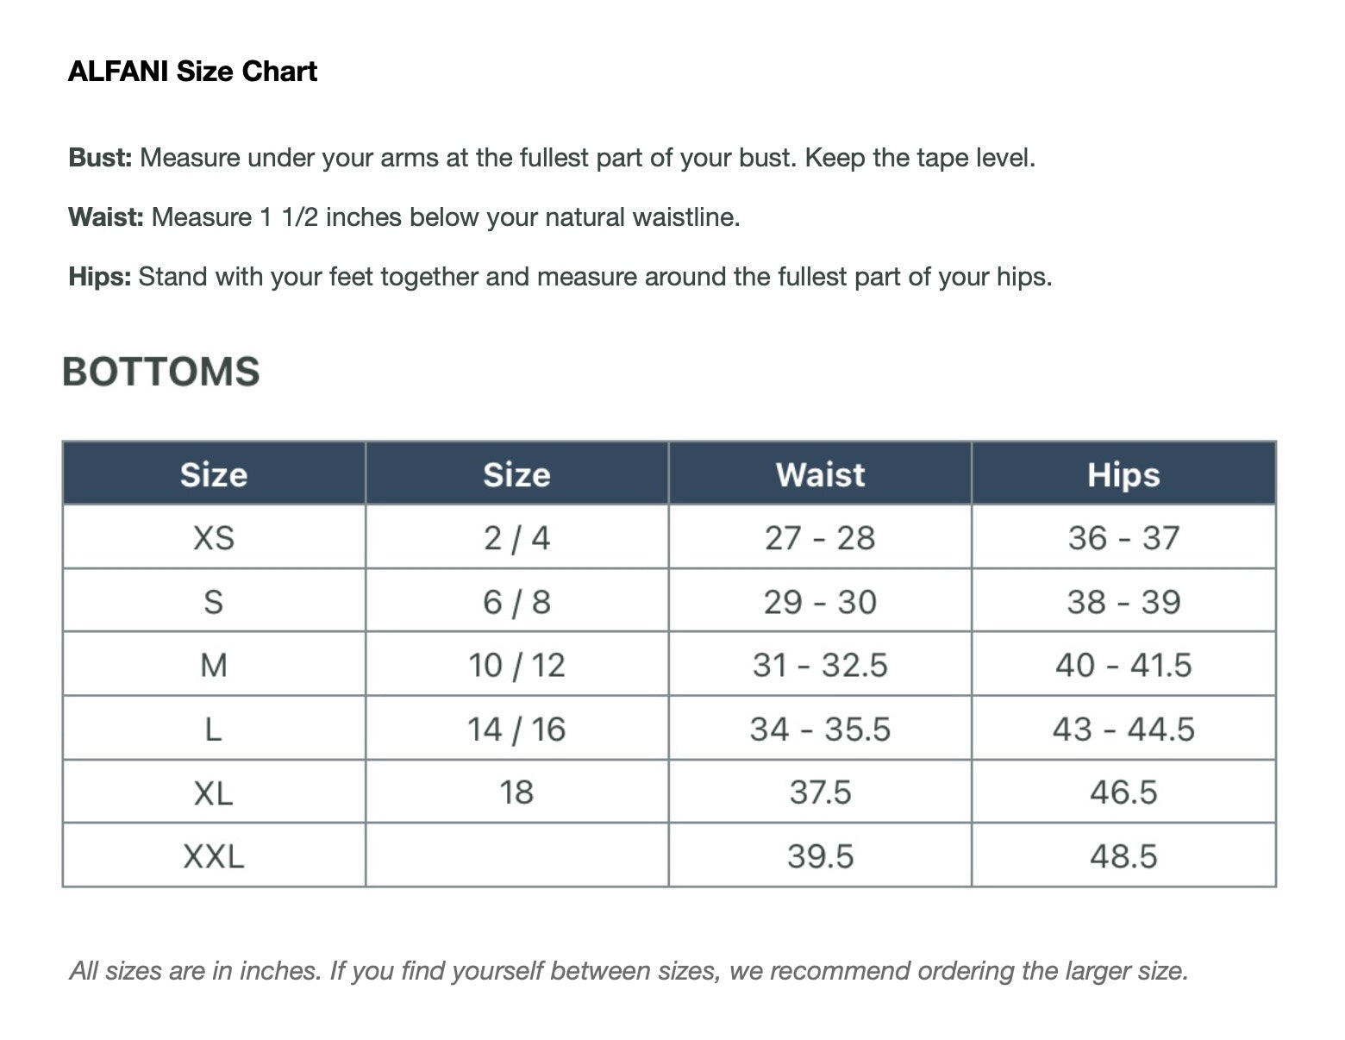Click the Waist measuring instruction line
The image size is (1345, 1040).
(404, 216)
